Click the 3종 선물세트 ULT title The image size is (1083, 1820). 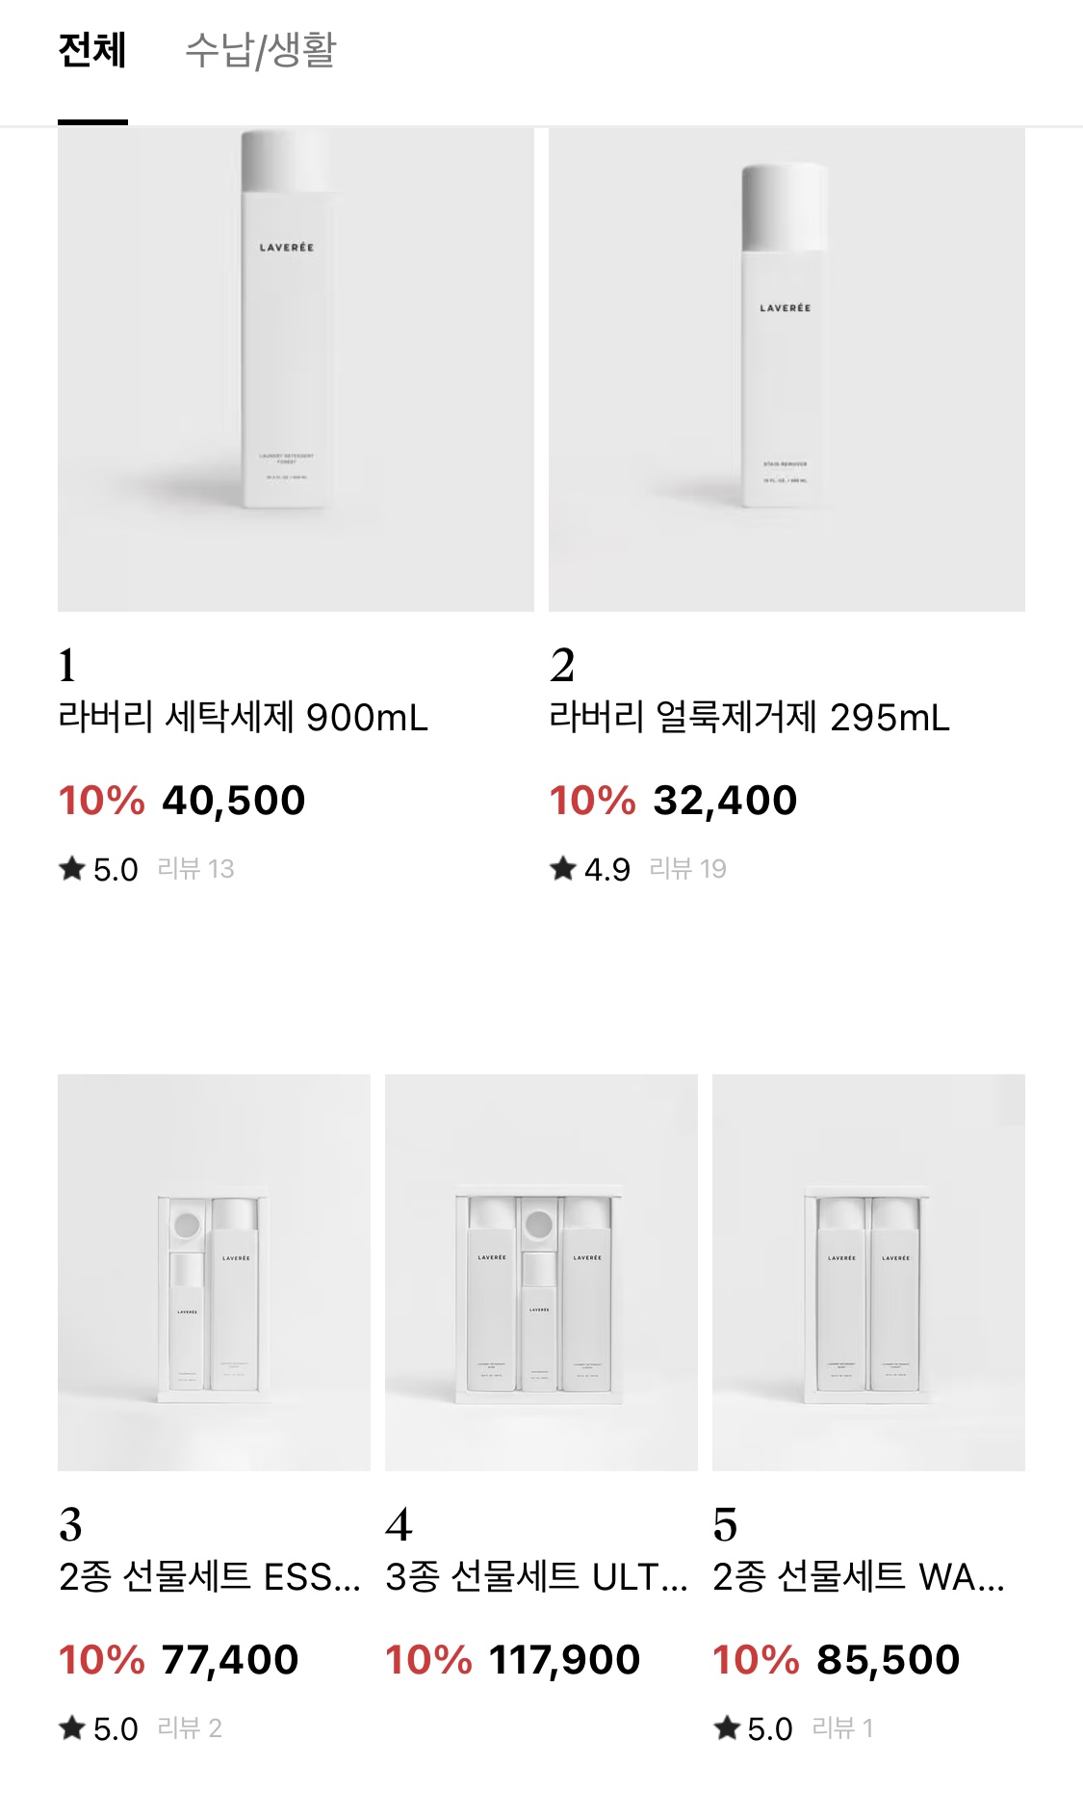536,1577
